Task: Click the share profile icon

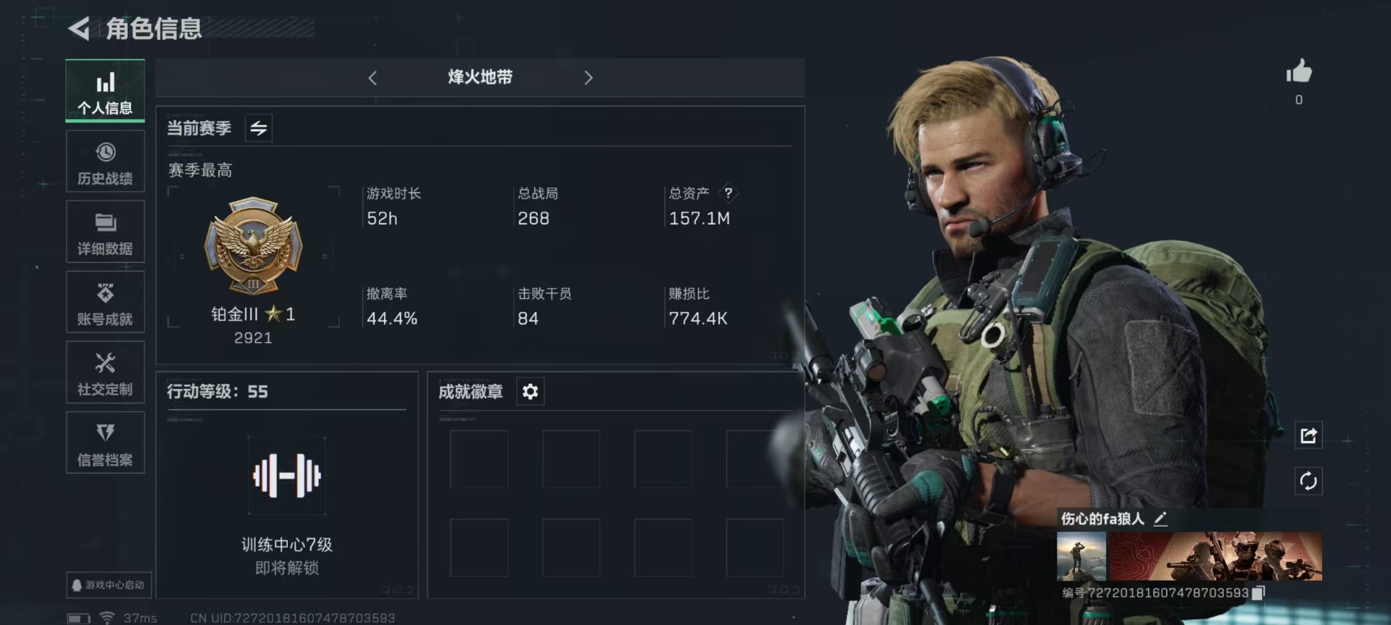Action: click(1308, 435)
